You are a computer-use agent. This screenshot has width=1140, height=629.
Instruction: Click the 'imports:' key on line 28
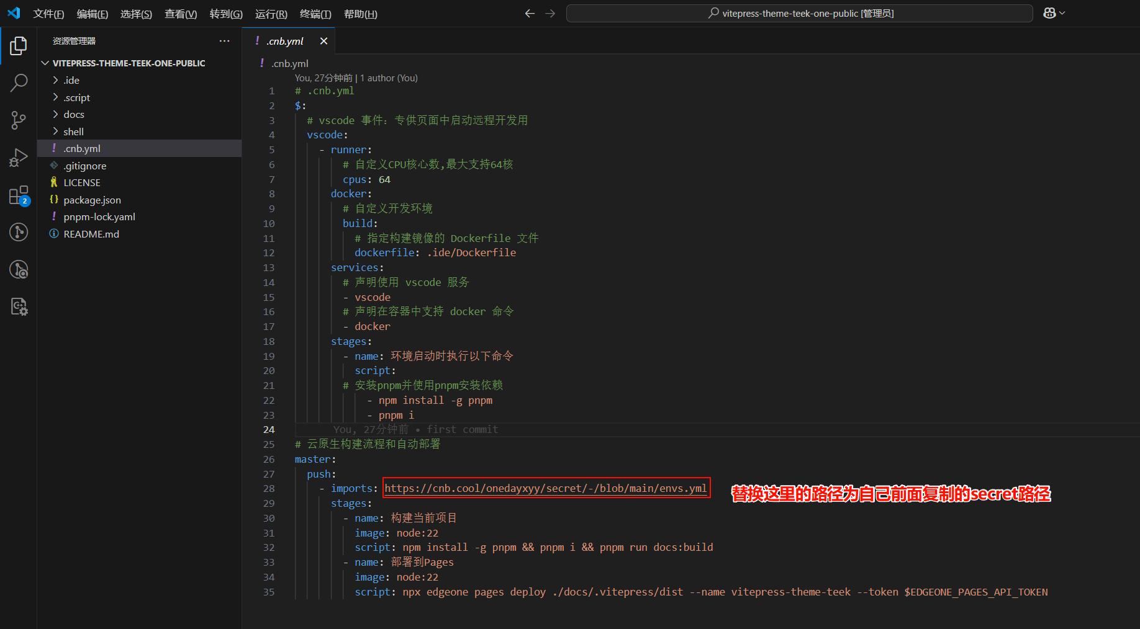coord(354,488)
